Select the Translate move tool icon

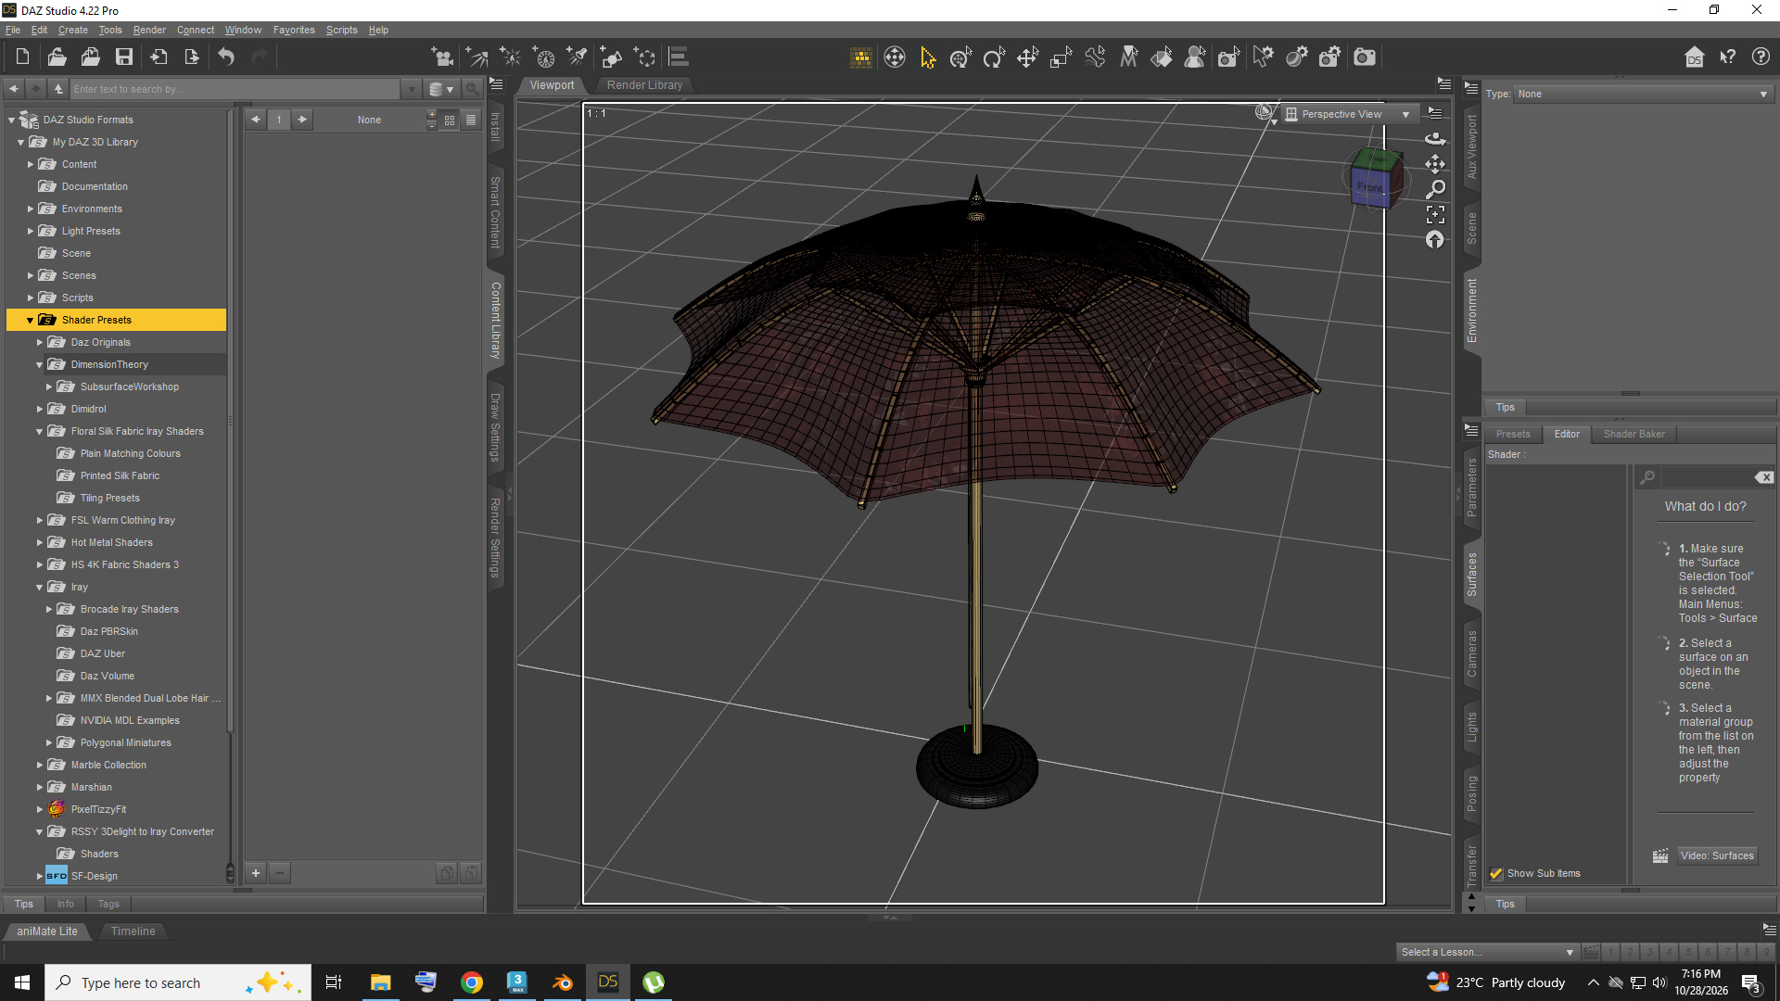click(x=1027, y=57)
